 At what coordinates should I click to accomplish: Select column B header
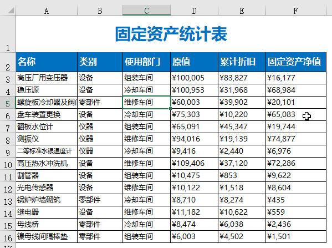(100, 11)
